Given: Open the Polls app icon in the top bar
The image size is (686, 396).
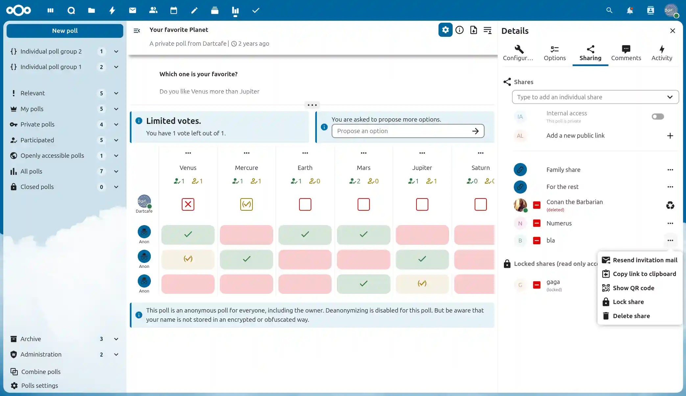Looking at the screenshot, I should (235, 11).
